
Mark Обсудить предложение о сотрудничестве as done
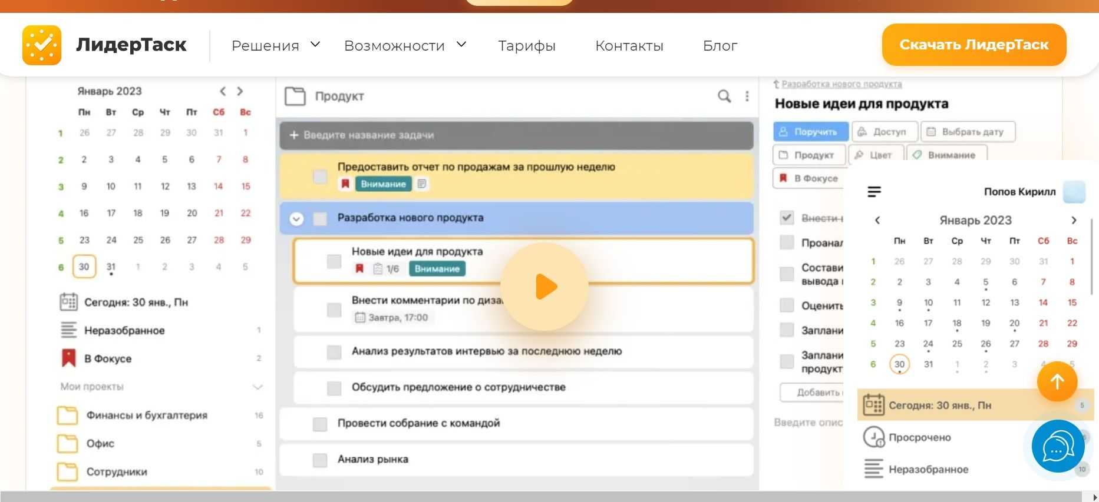[334, 388]
